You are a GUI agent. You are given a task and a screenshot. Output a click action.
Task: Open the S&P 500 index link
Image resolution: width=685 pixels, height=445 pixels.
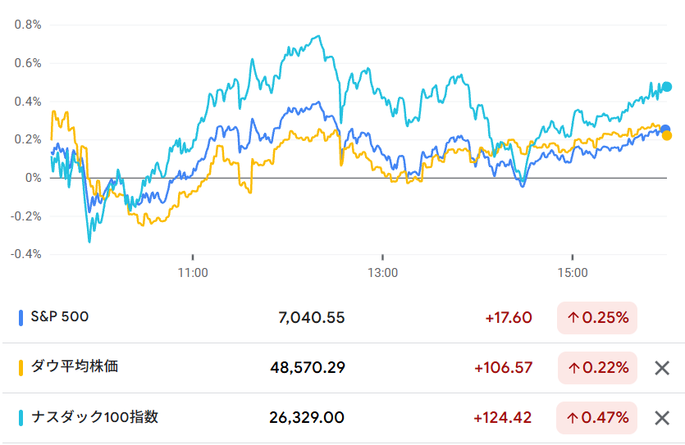(59, 317)
